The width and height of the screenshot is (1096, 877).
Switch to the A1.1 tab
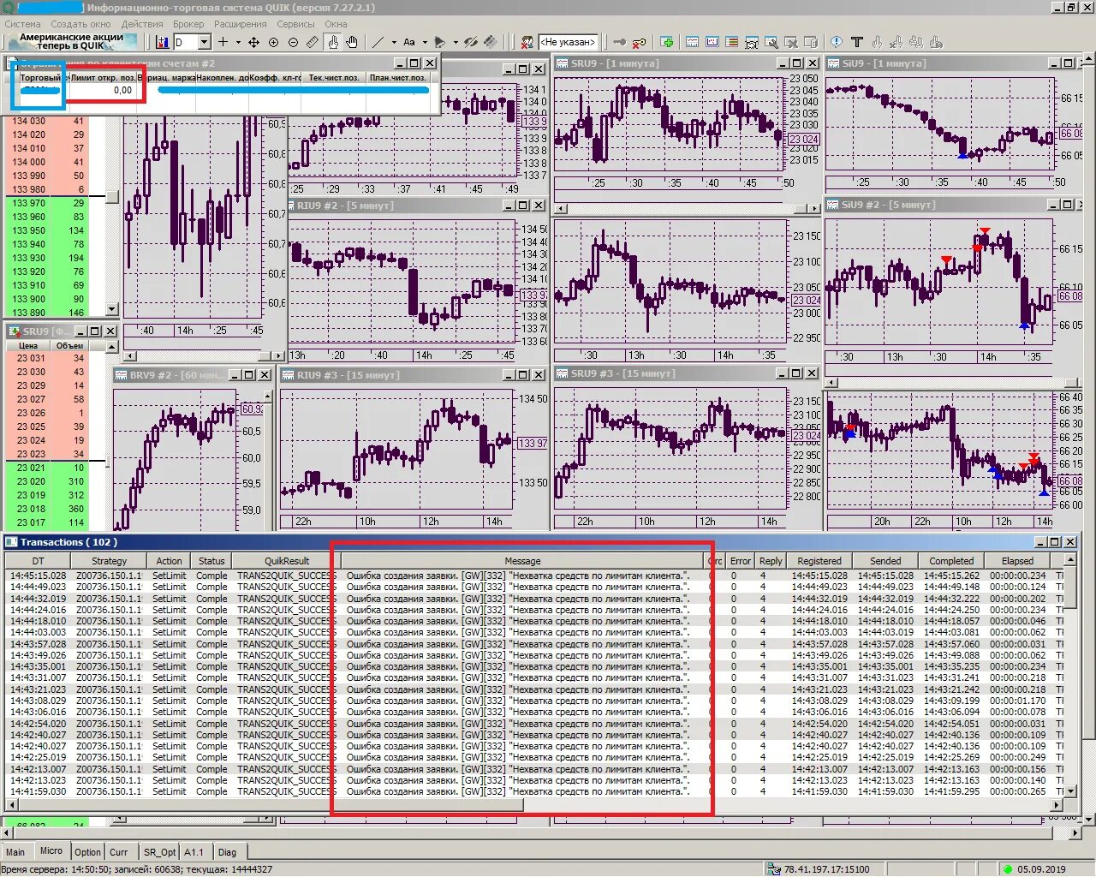click(x=194, y=852)
